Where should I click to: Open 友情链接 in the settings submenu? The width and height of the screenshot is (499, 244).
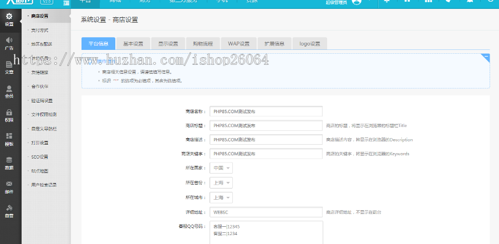tap(40, 72)
